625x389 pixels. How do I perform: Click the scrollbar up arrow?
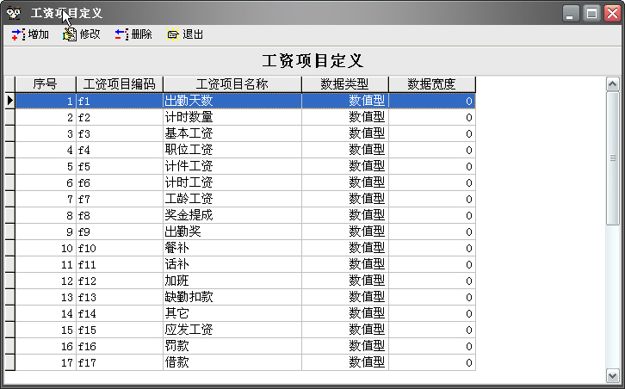pyautogui.click(x=613, y=84)
